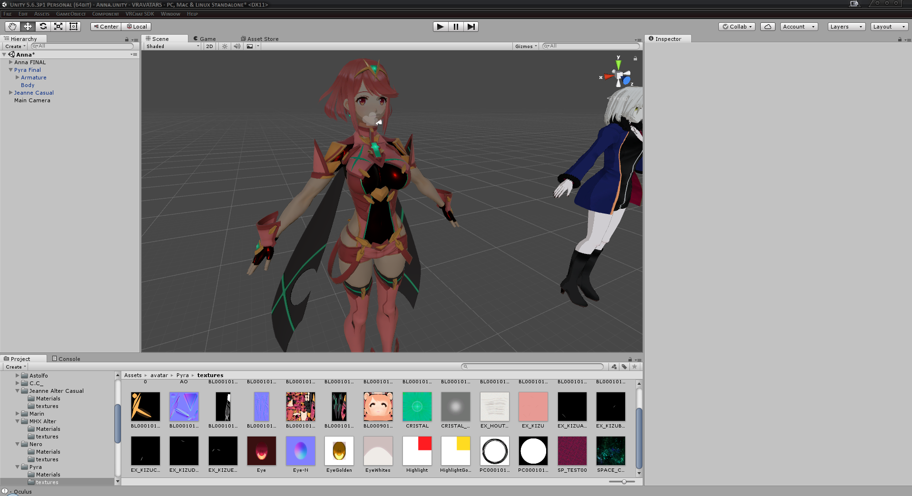Open Project Create dropdown
Screen dimensions: 912x496
point(16,367)
